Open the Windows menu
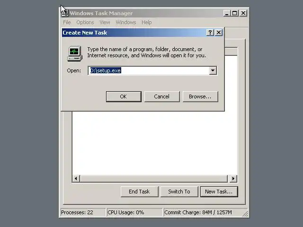This screenshot has height=227, width=303. click(x=126, y=22)
